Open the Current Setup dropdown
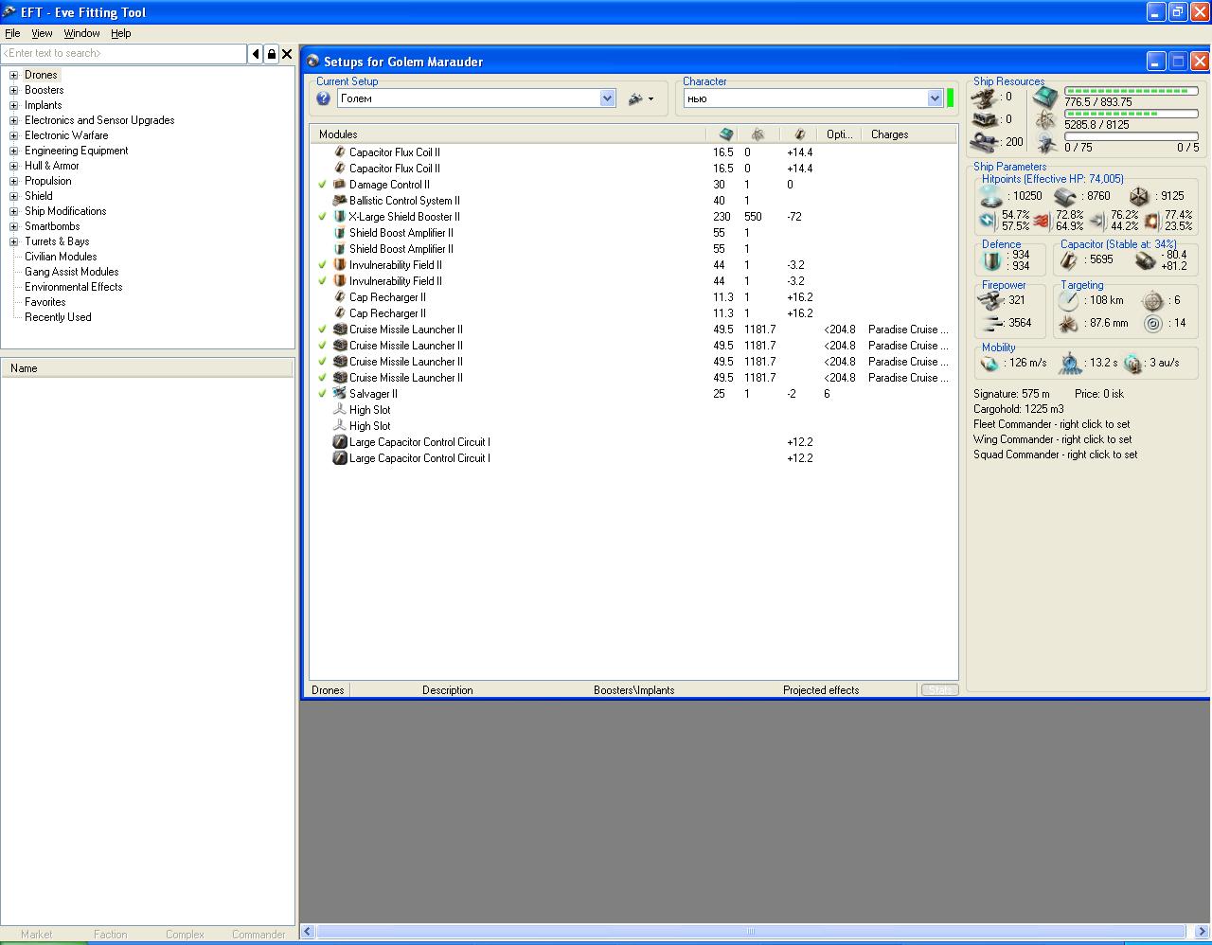The height and width of the screenshot is (945, 1212). pyautogui.click(x=608, y=98)
